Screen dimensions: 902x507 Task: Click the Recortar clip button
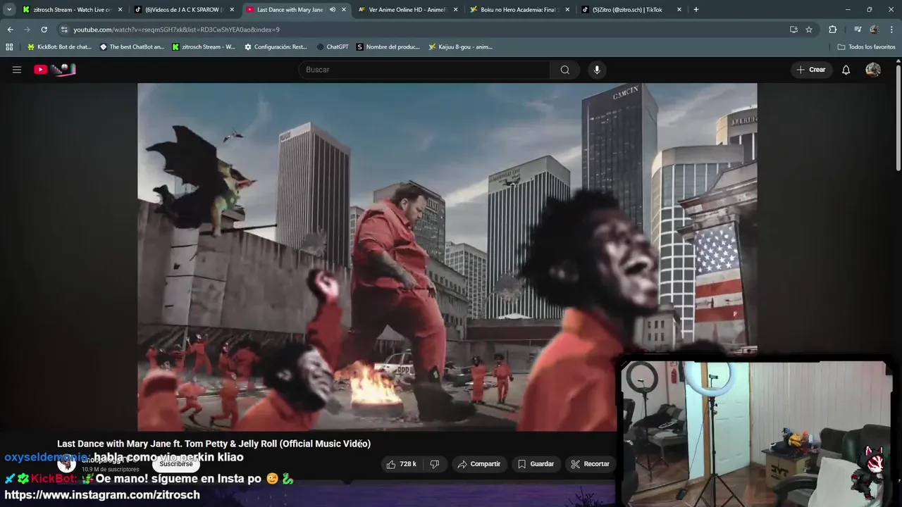[x=590, y=464]
